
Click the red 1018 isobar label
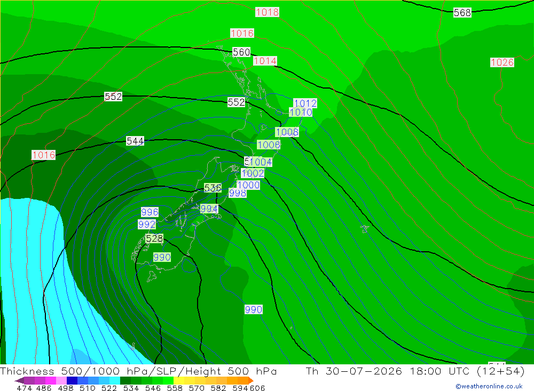point(268,12)
